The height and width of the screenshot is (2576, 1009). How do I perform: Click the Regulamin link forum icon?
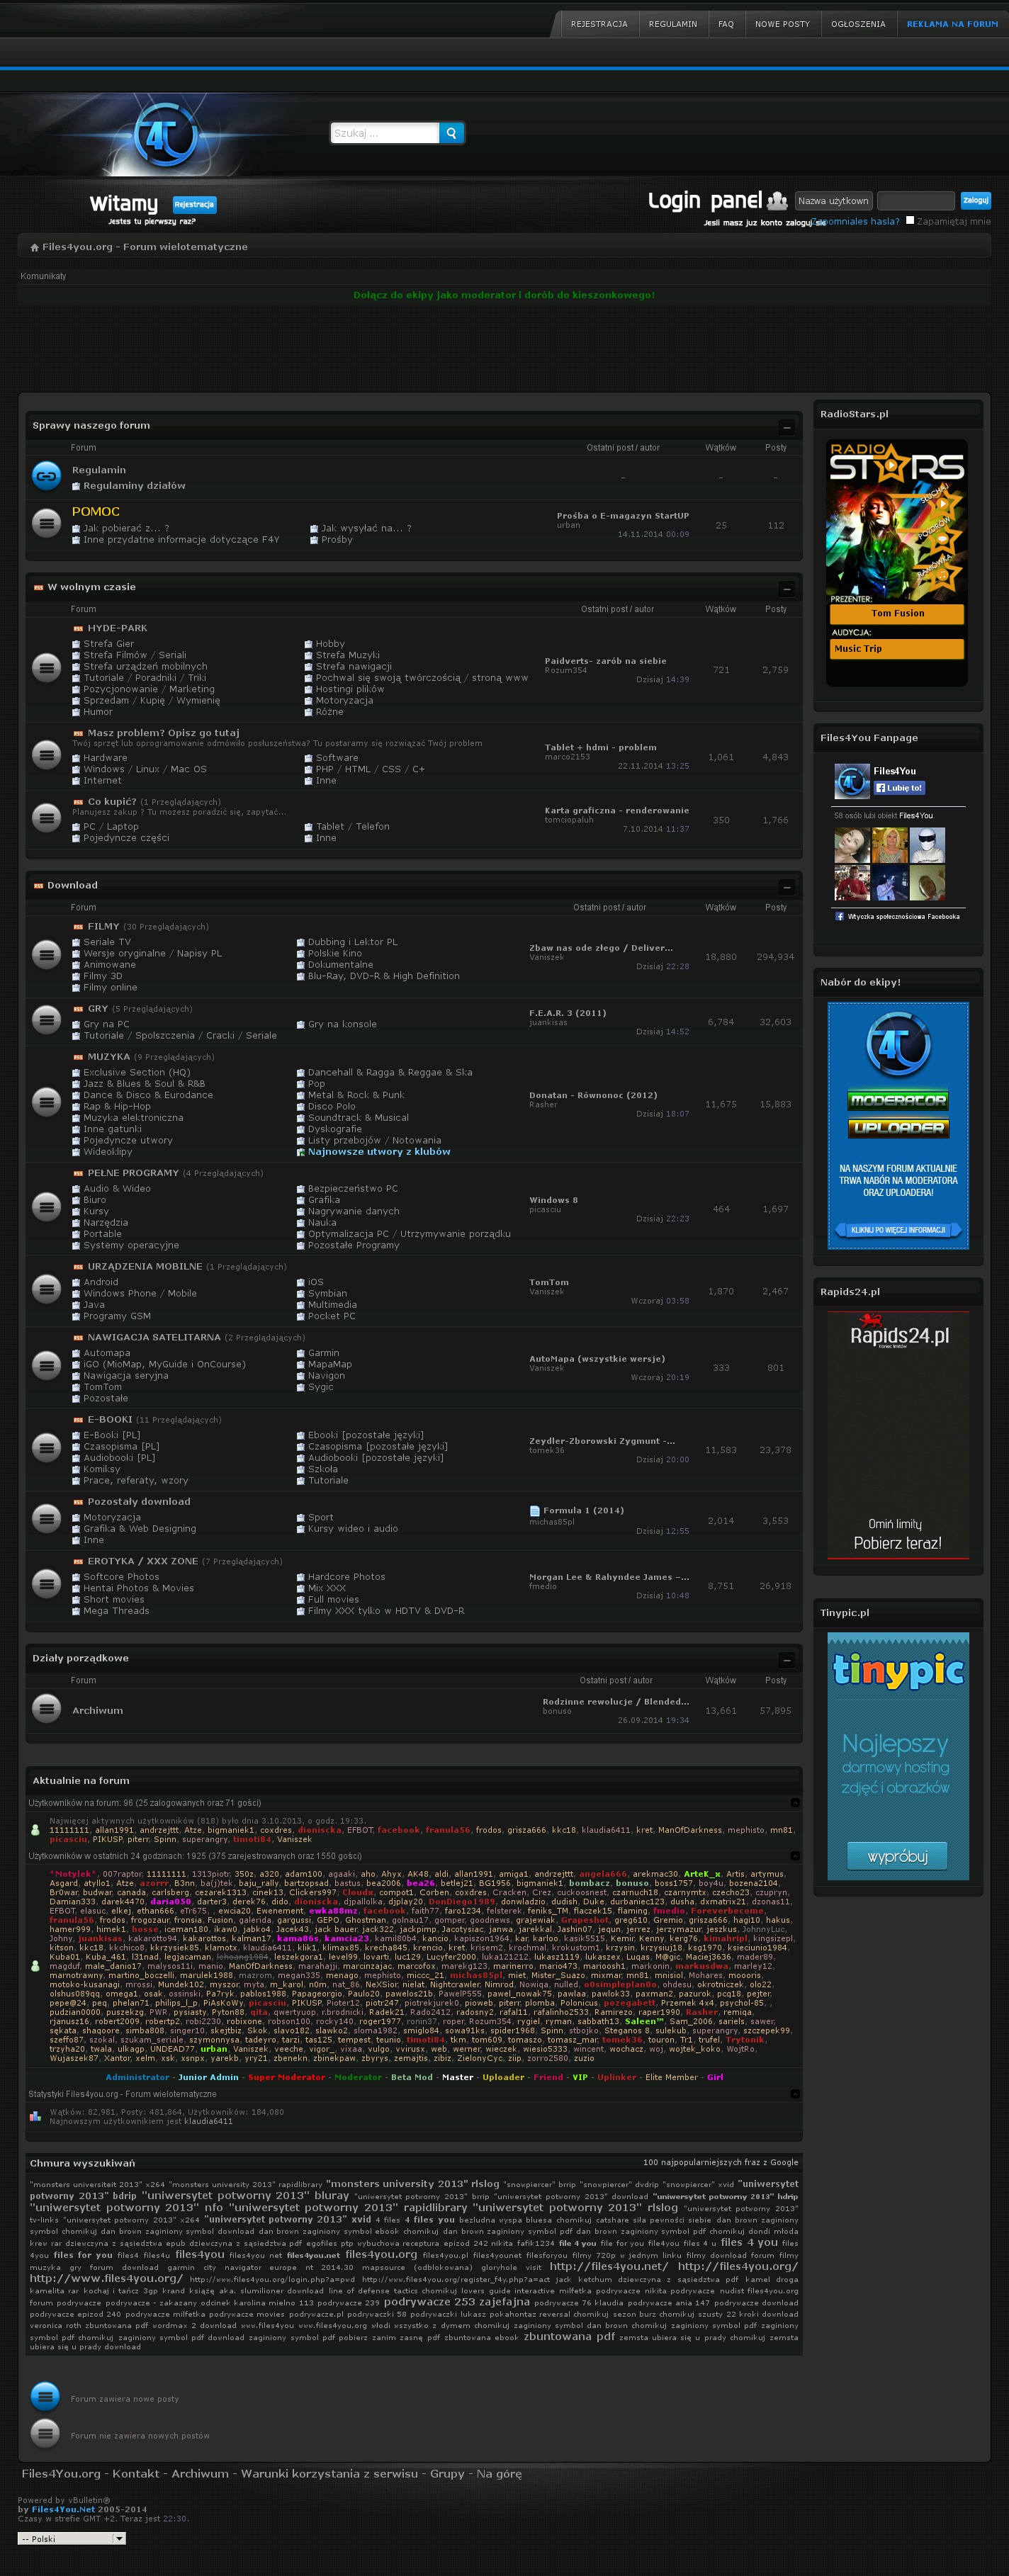[46, 476]
